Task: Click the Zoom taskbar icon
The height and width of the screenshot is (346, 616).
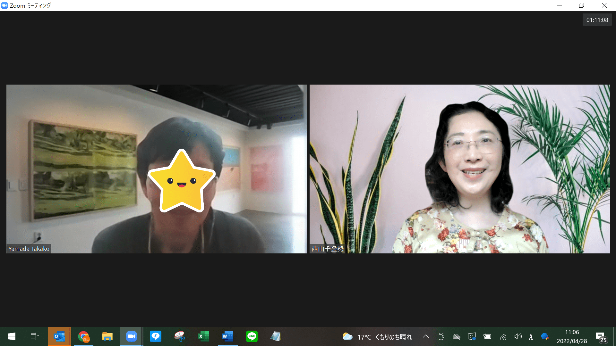Action: pyautogui.click(x=131, y=336)
